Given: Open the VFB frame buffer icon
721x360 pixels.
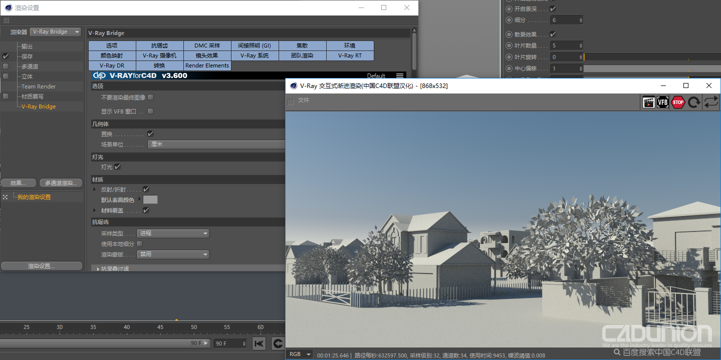Looking at the screenshot, I should (x=663, y=102).
